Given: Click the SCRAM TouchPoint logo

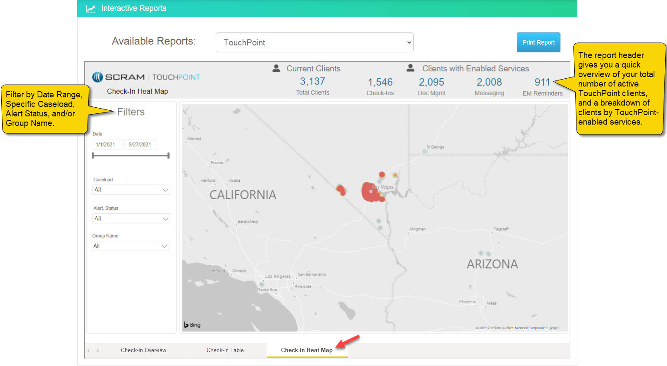Looking at the screenshot, I should 146,77.
